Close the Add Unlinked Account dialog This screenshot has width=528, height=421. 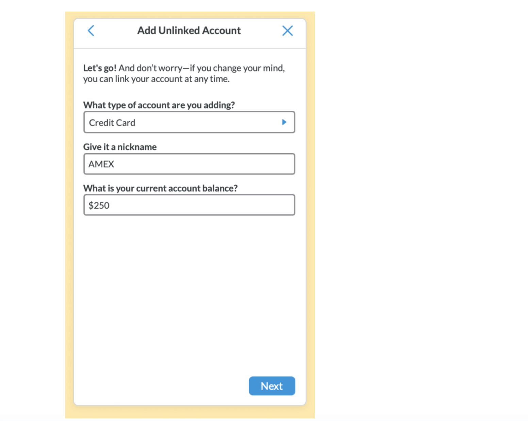(287, 31)
